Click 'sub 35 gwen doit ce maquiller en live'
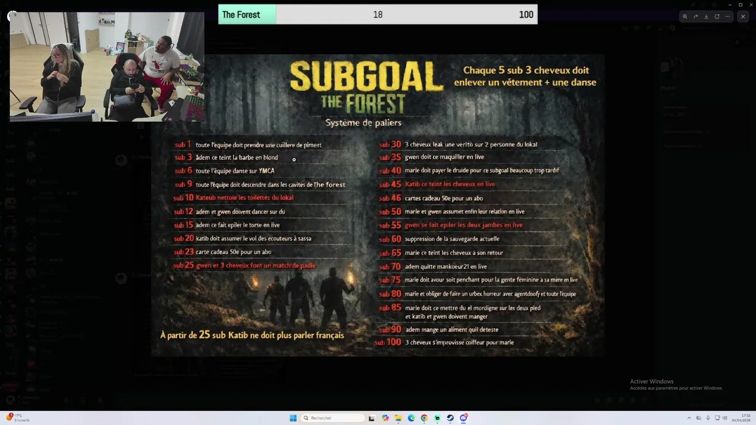The height and width of the screenshot is (425, 756). pyautogui.click(x=432, y=157)
